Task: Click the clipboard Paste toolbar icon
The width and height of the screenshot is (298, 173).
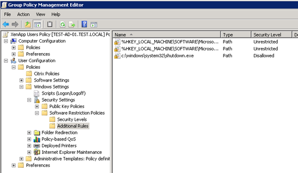Action: tap(50, 24)
